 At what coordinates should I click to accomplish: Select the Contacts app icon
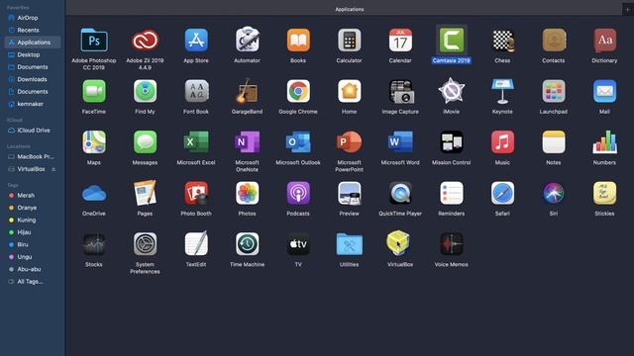tap(554, 40)
